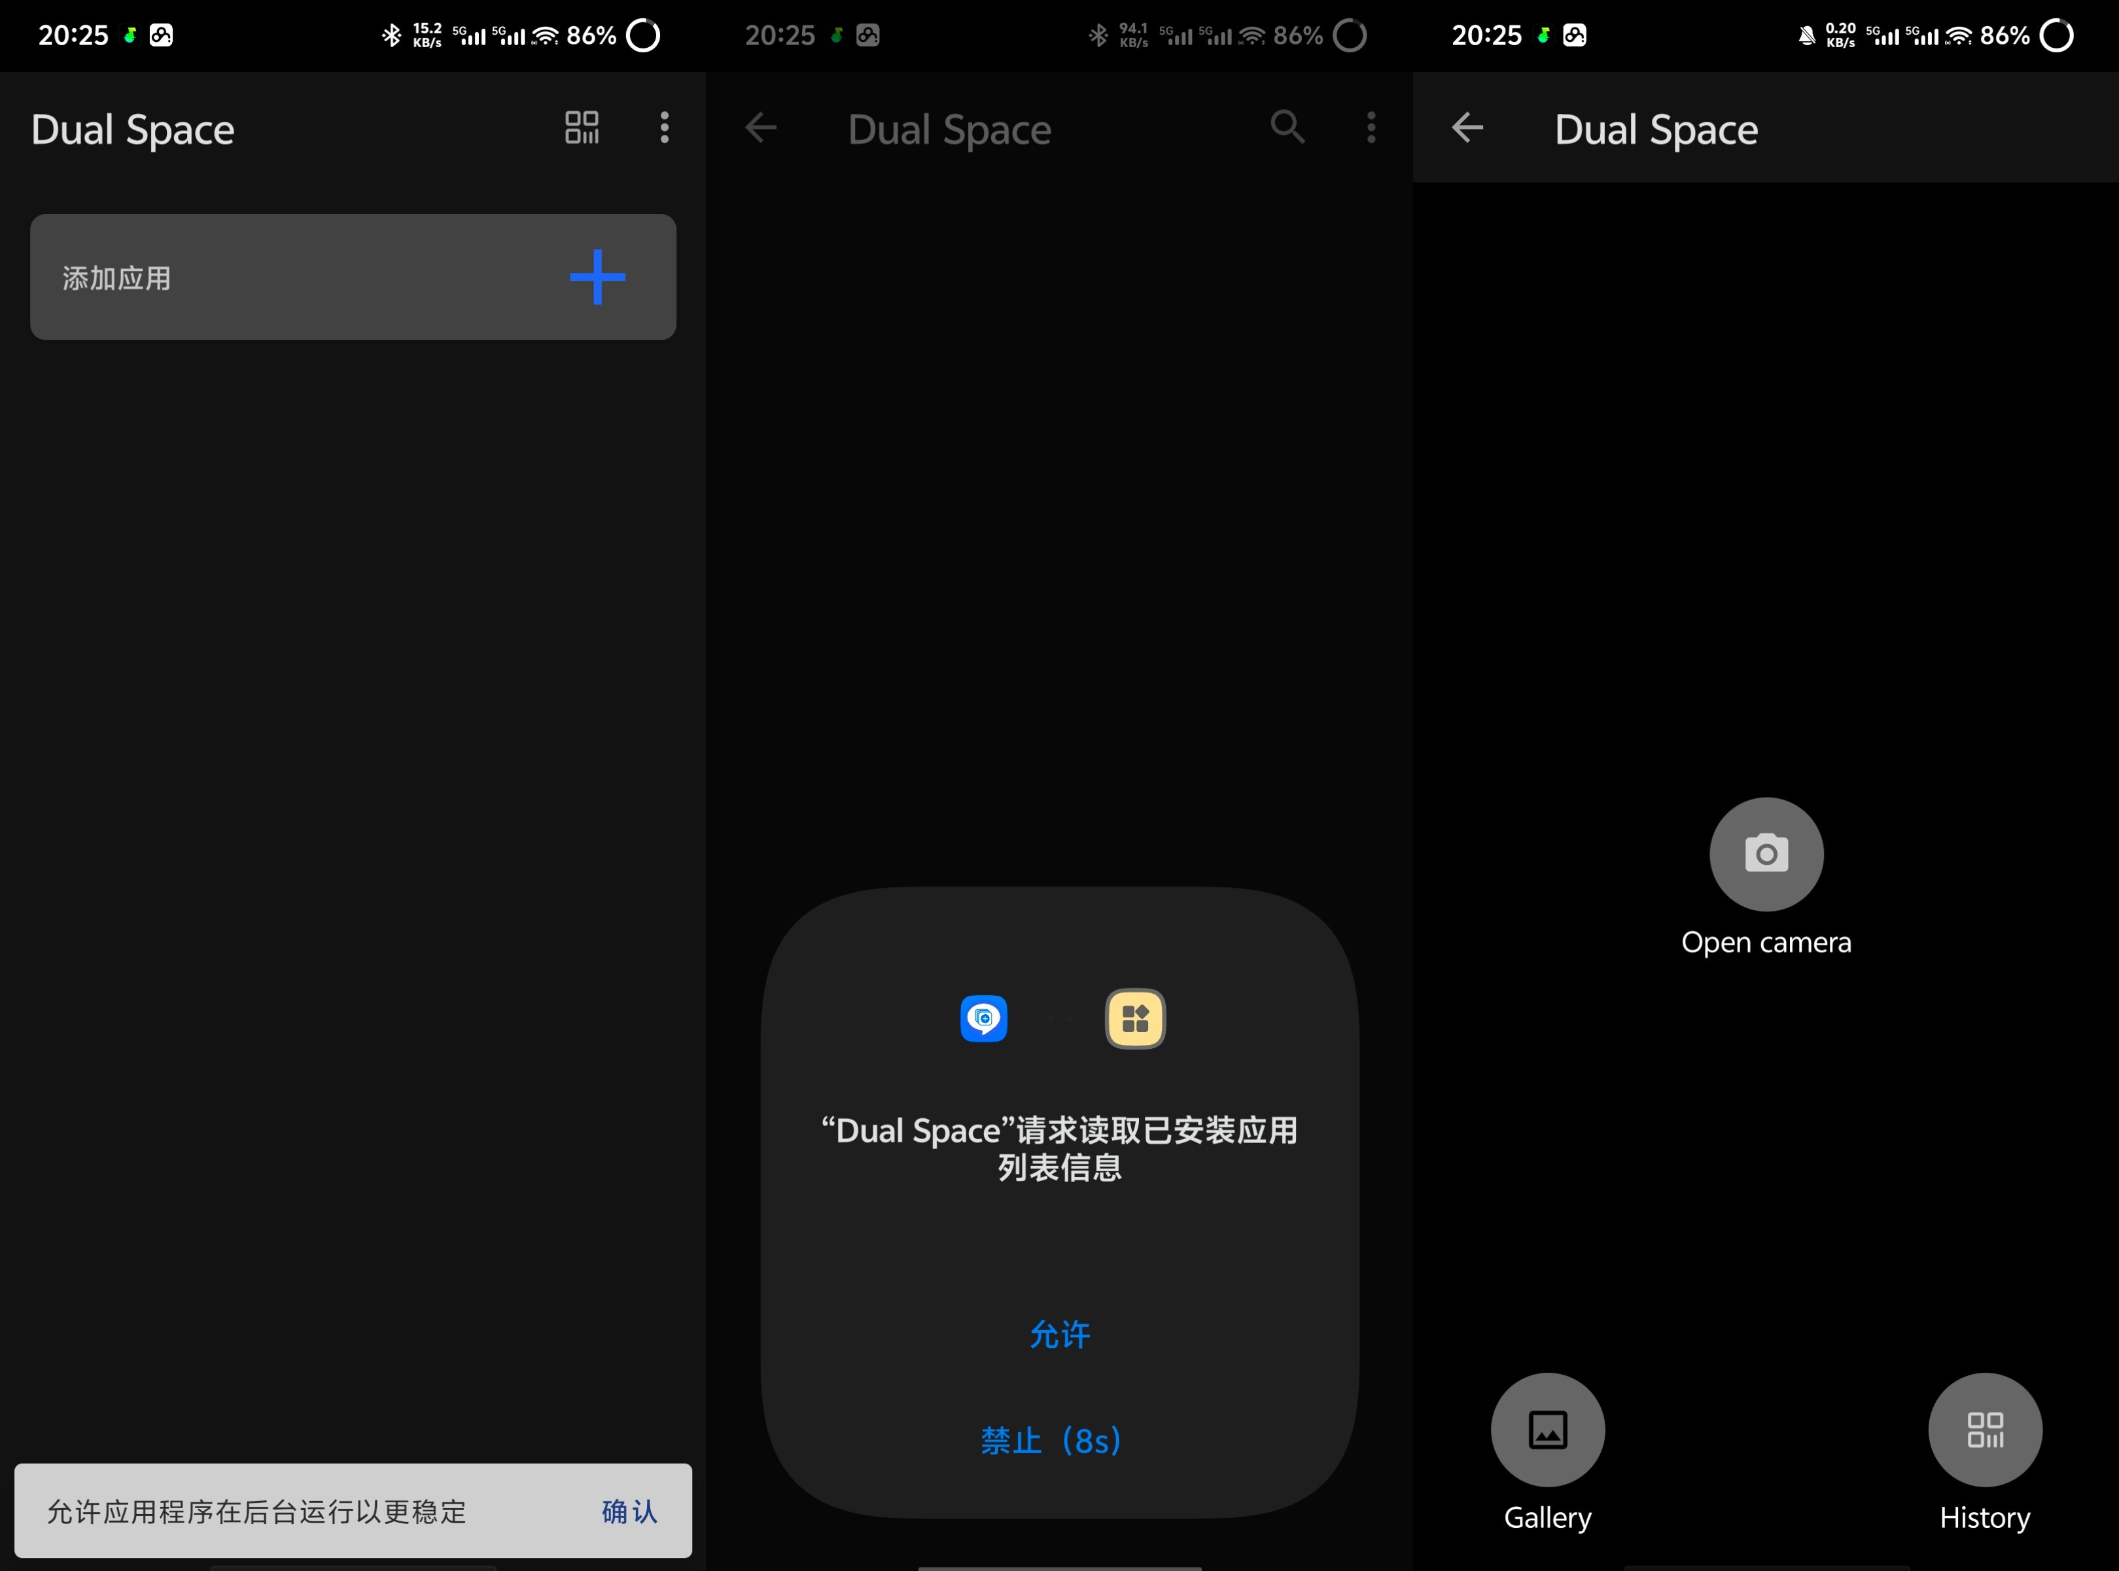Tap the QR code scanner icon in header
This screenshot has width=2119, height=1571.
click(x=582, y=128)
